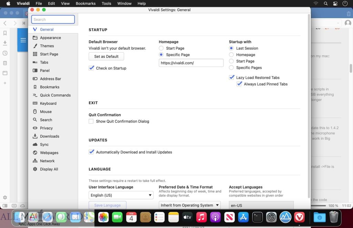353x228 pixels.
Task: Click Save Language button
Action: click(108, 205)
